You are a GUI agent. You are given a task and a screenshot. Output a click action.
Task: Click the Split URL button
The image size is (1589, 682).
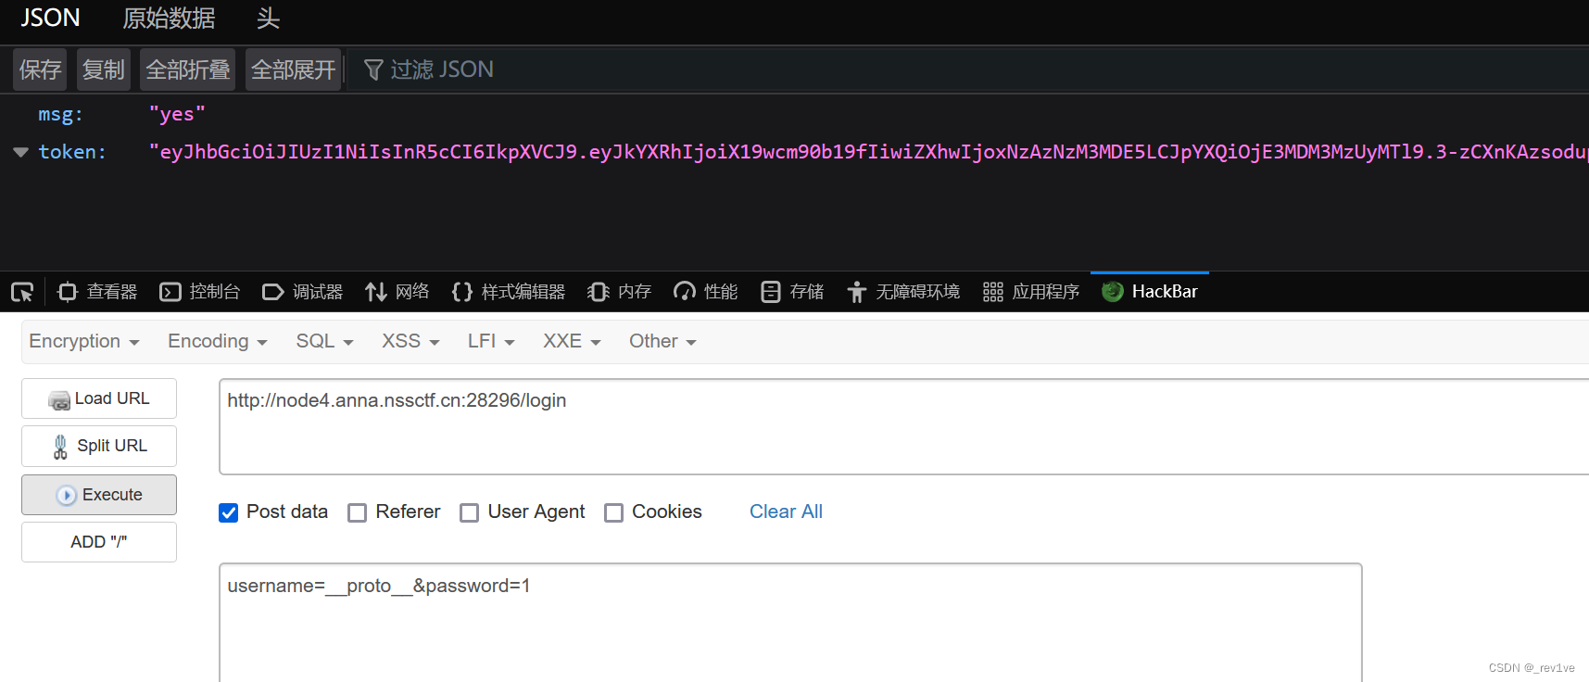[x=99, y=446]
